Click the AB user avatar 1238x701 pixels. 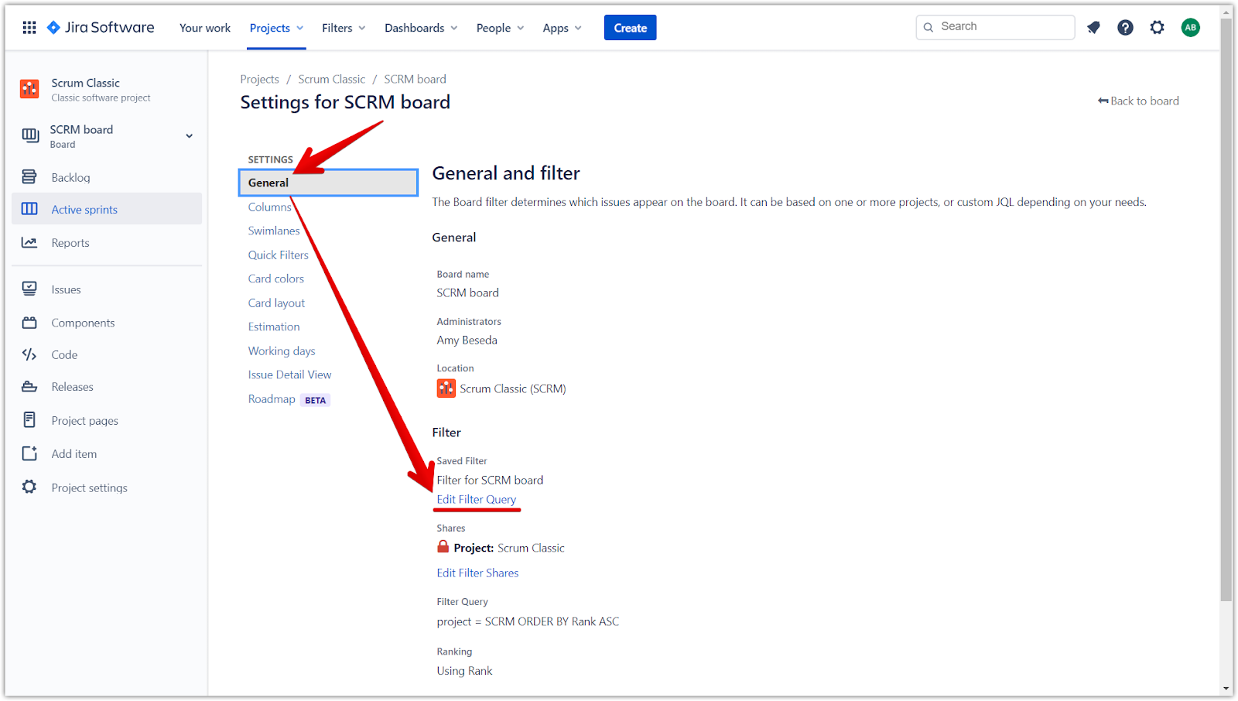[x=1190, y=28]
